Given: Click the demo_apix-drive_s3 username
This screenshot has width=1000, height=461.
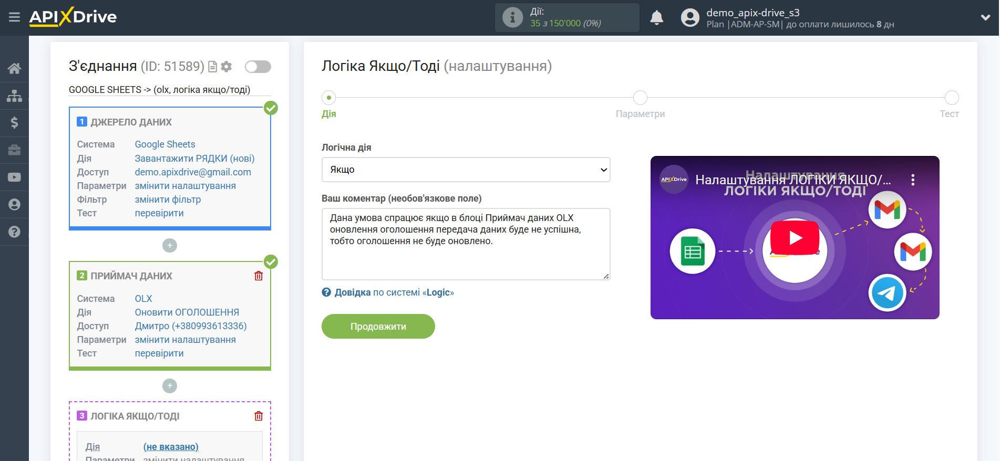Looking at the screenshot, I should pyautogui.click(x=752, y=13).
